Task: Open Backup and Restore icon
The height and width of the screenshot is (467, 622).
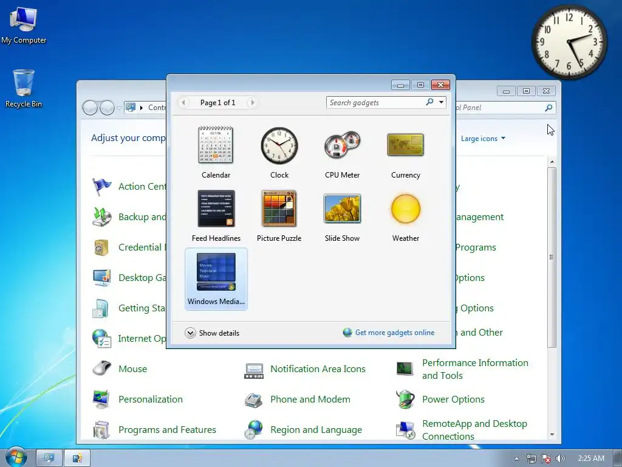Action: 101,217
